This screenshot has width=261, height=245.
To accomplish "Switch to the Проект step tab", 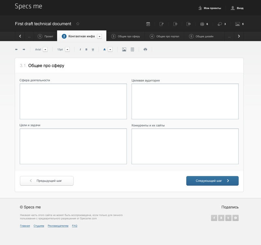I will [45, 36].
